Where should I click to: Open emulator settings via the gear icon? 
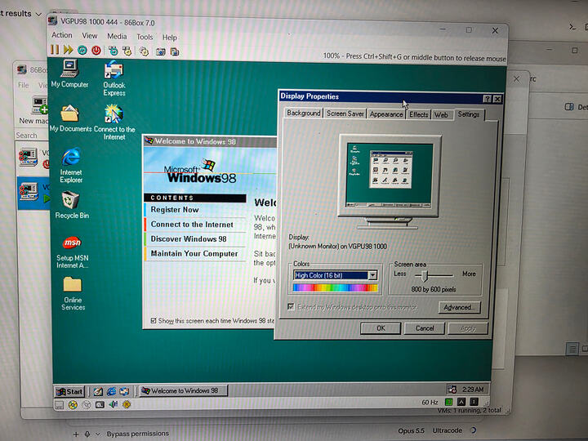click(144, 51)
